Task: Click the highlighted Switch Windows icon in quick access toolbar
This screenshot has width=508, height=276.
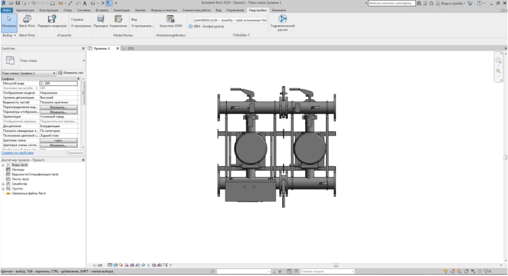Action: click(x=109, y=3)
